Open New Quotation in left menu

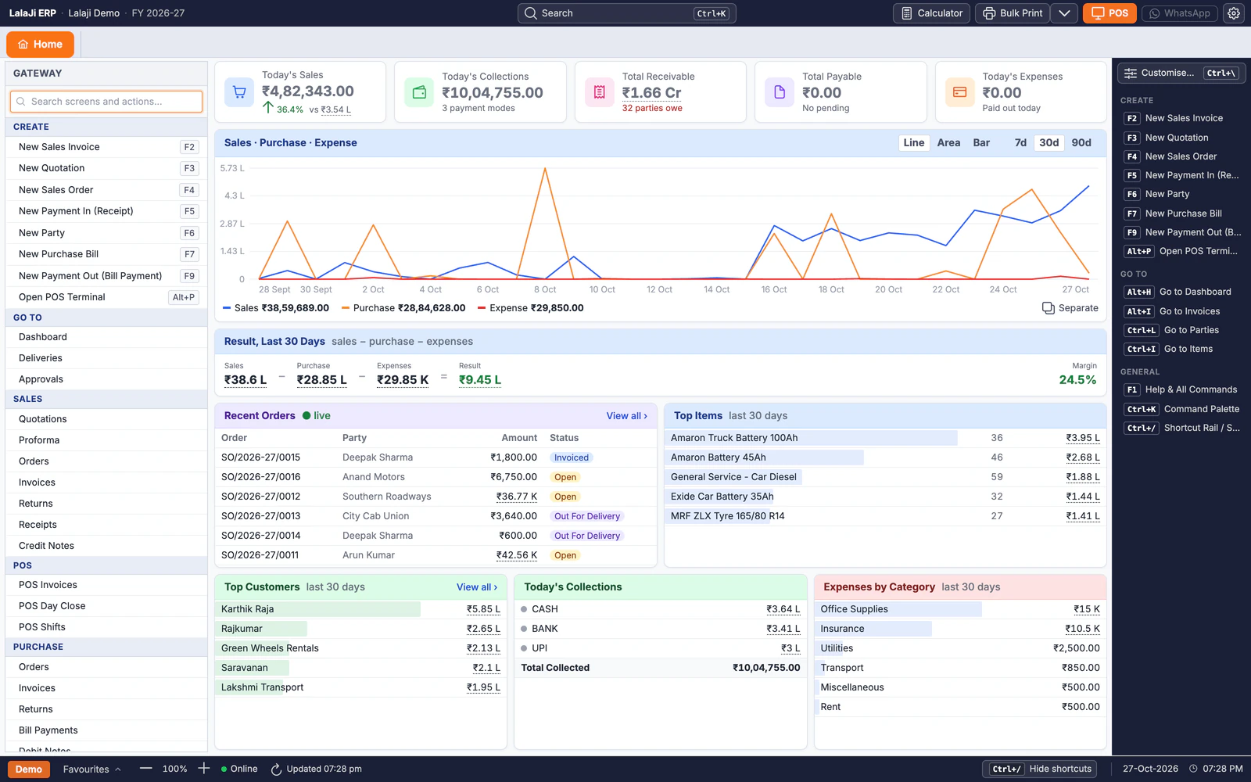(x=106, y=168)
